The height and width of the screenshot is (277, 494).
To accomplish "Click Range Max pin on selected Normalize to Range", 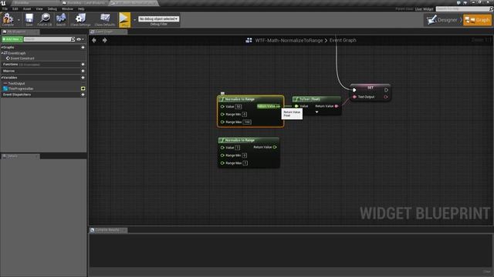I will pyautogui.click(x=222, y=122).
